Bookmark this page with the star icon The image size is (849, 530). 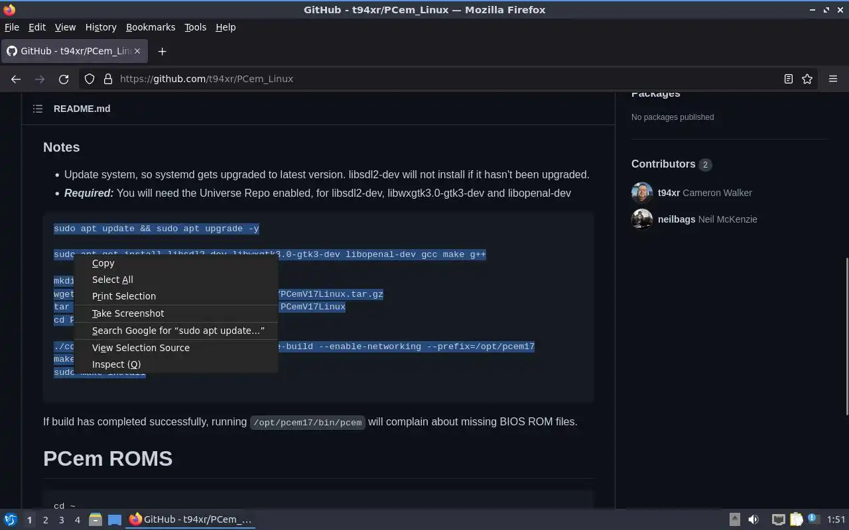pyautogui.click(x=807, y=79)
